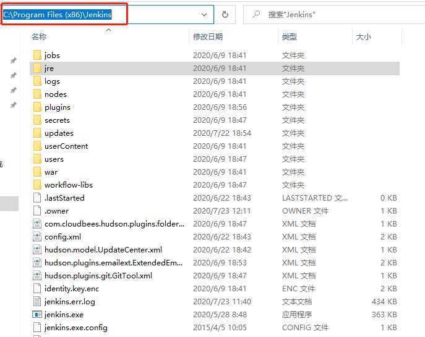The image size is (425, 337).
Task: Focus the search Jenkins box
Action: (334, 15)
